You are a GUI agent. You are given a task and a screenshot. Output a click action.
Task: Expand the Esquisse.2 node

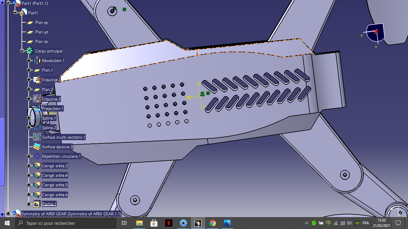pyautogui.click(x=29, y=80)
